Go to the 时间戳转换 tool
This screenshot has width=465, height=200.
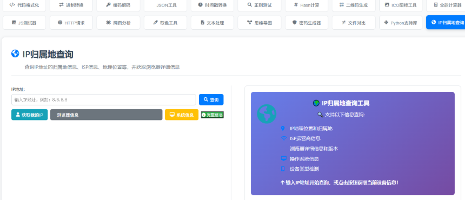[x=212, y=5]
